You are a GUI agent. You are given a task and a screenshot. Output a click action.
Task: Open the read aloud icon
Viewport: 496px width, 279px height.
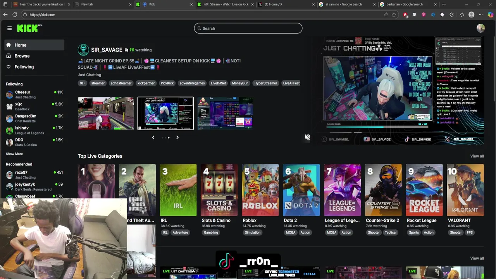(386, 15)
